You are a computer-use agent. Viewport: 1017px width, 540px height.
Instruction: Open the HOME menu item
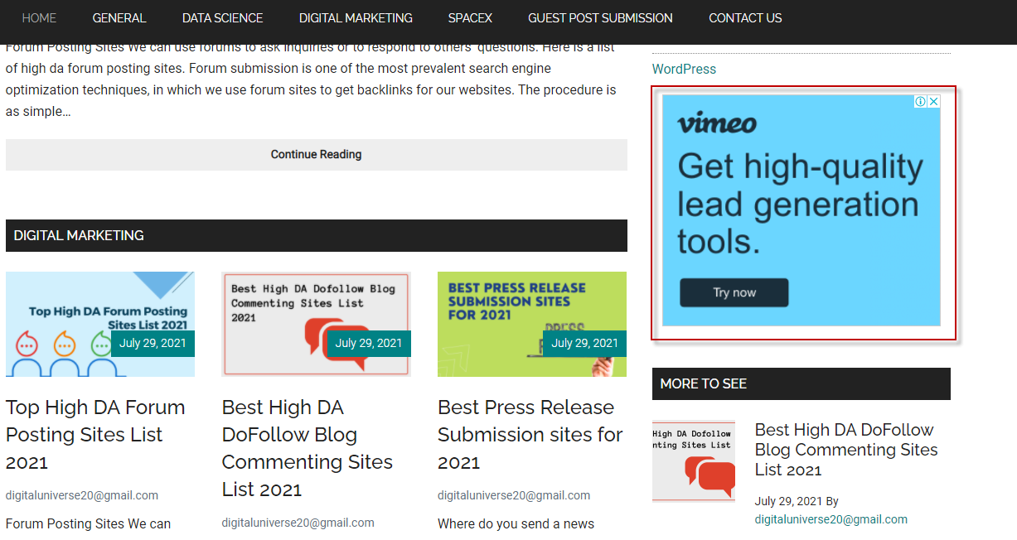(39, 17)
